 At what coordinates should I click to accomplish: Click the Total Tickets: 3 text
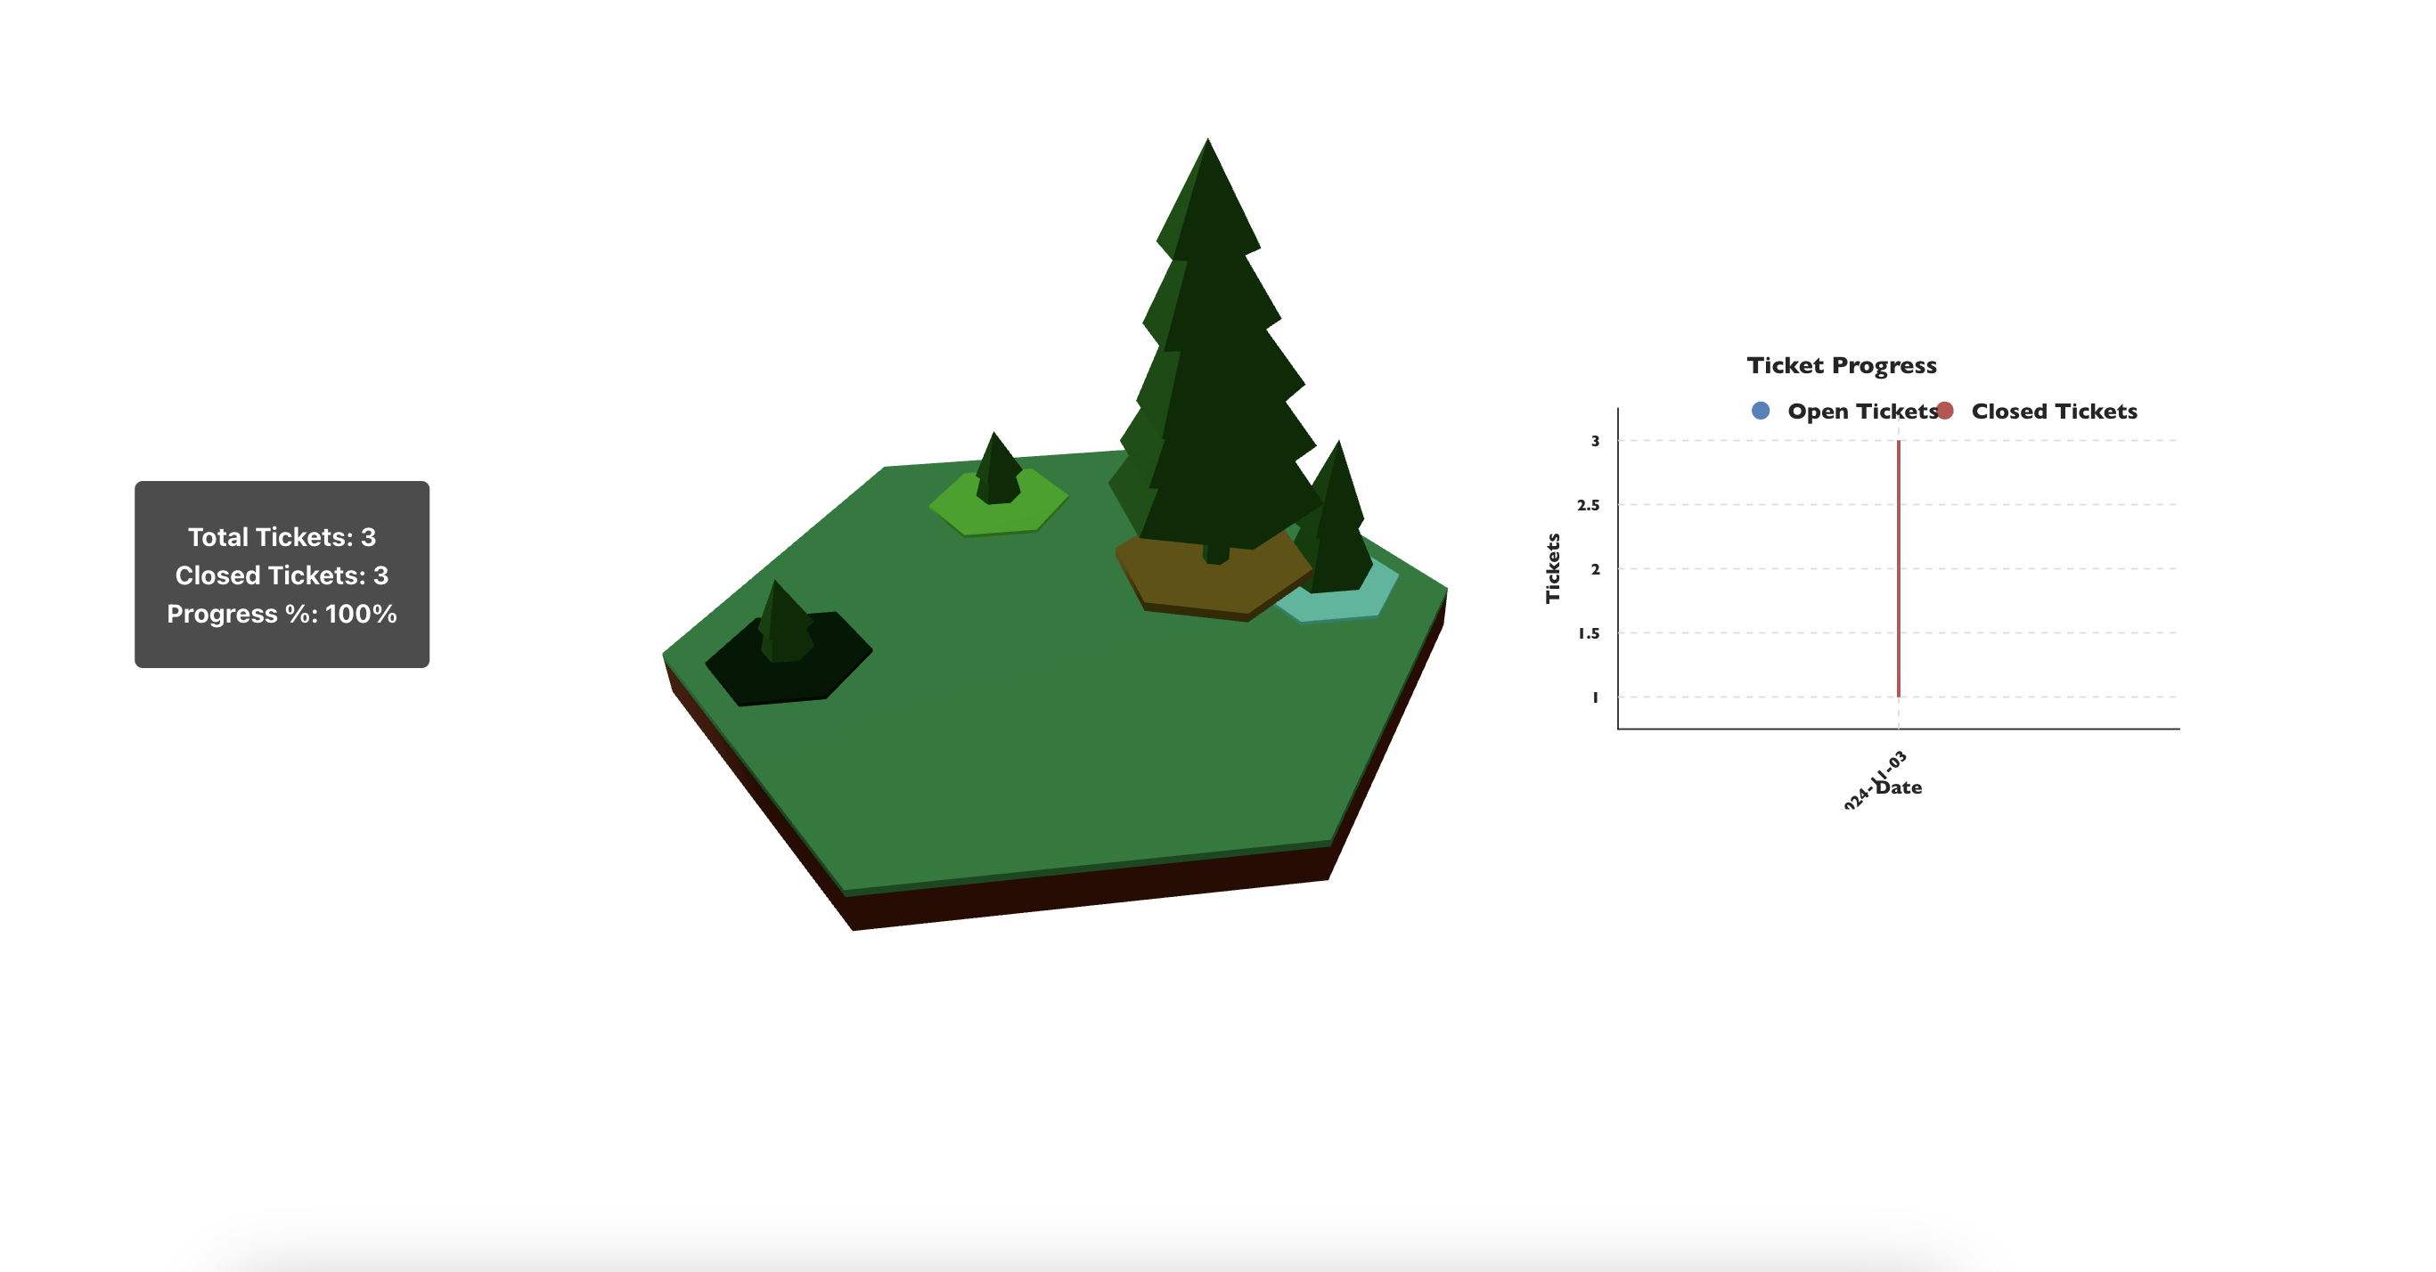[282, 537]
